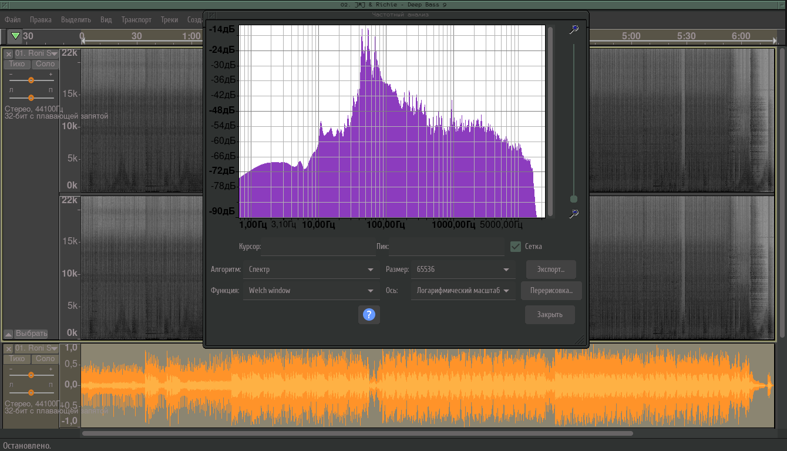Viewport: 787px width, 451px height.
Task: Click the main window menu icon in title bar
Action: tap(4, 4)
